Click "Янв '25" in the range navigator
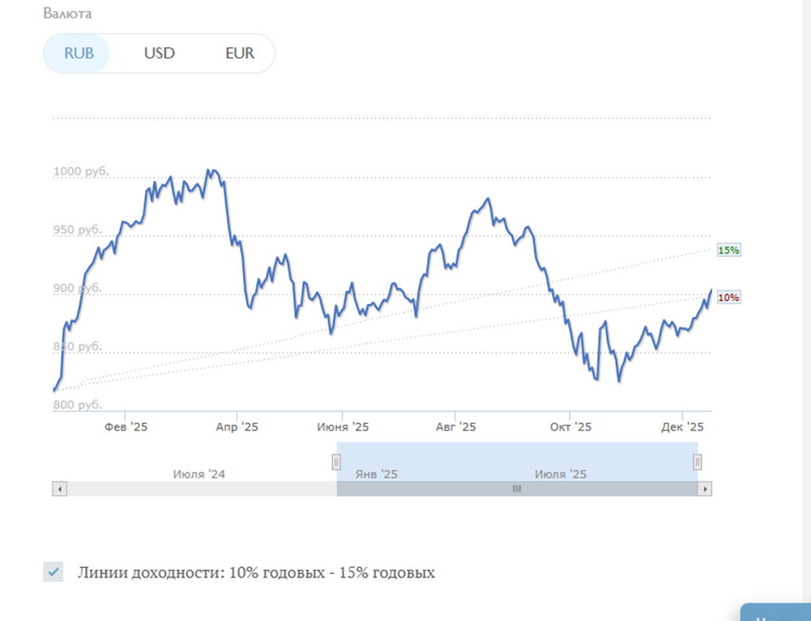The width and height of the screenshot is (811, 621). 376,474
